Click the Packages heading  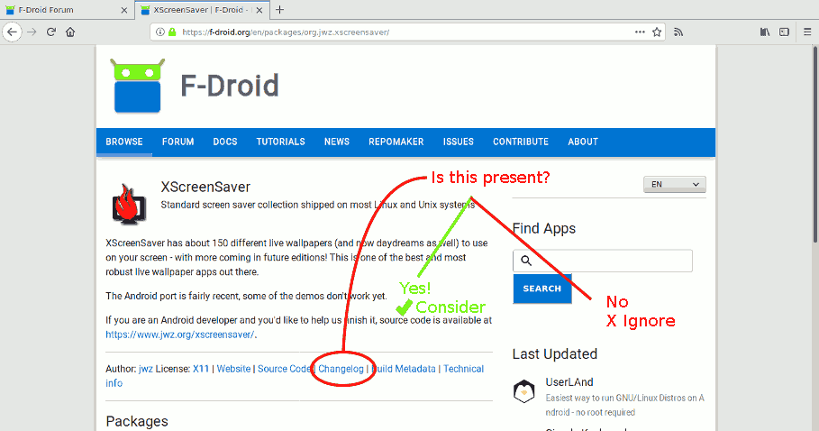(x=137, y=421)
